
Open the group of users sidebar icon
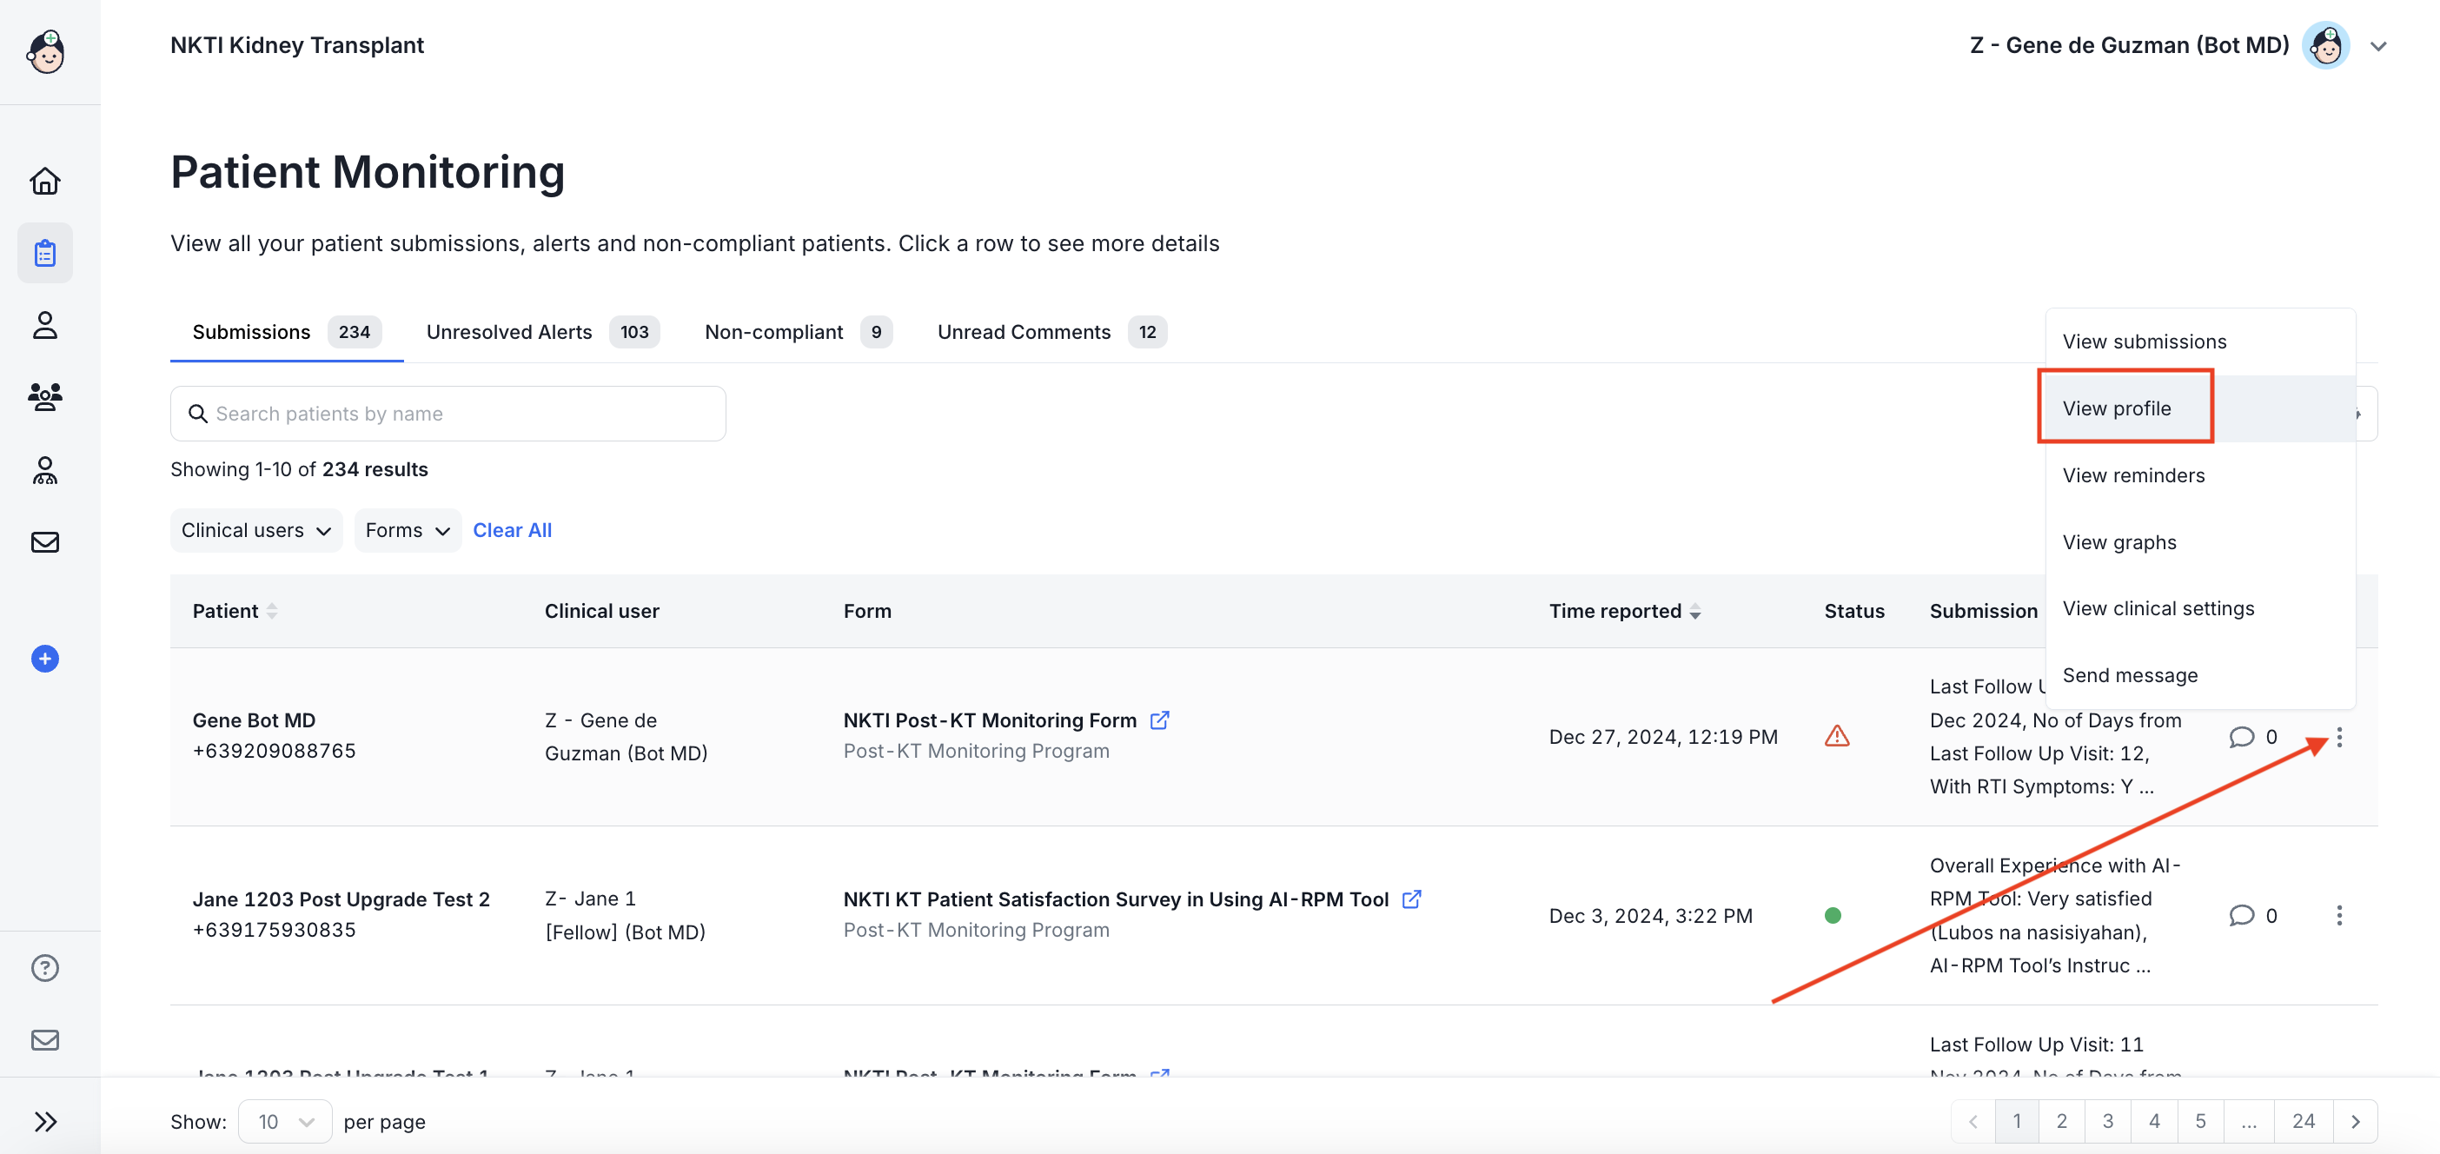click(44, 396)
